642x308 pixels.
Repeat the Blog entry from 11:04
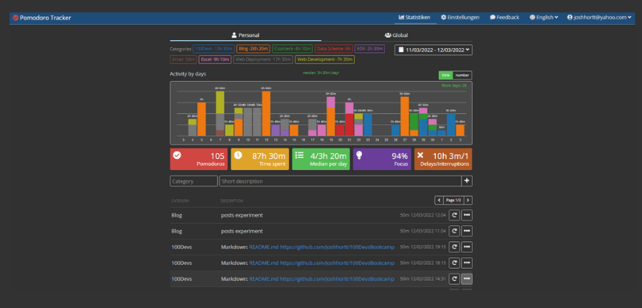[454, 231]
